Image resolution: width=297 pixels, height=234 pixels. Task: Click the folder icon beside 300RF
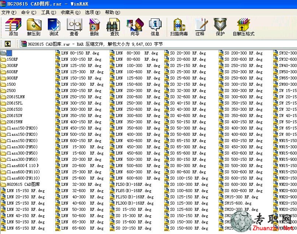[3, 66]
